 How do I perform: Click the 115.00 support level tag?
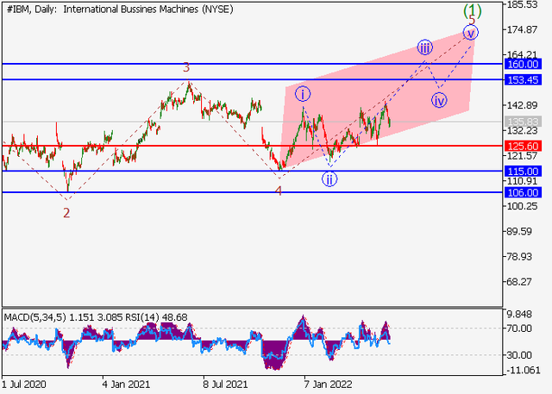tap(524, 171)
